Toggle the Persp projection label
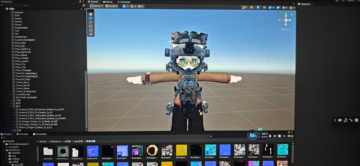Screen dimensions: 360x166 pyautogui.click(x=286, y=29)
